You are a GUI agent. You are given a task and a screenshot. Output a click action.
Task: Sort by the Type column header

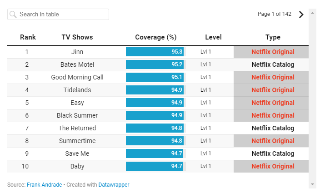[273, 37]
